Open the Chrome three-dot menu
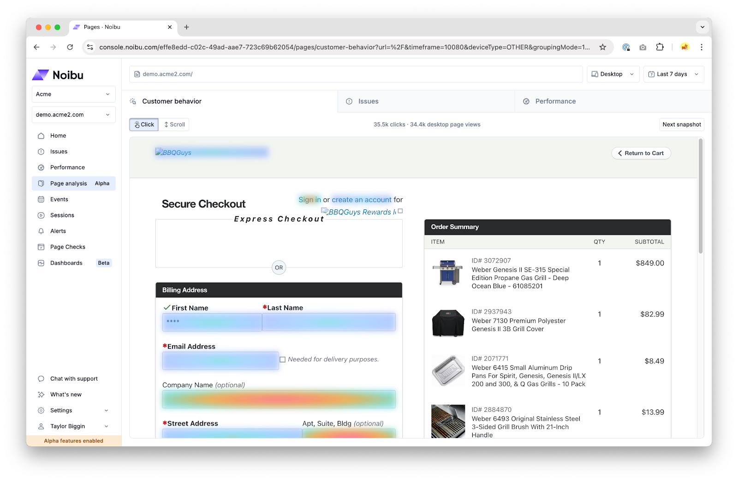 [702, 47]
